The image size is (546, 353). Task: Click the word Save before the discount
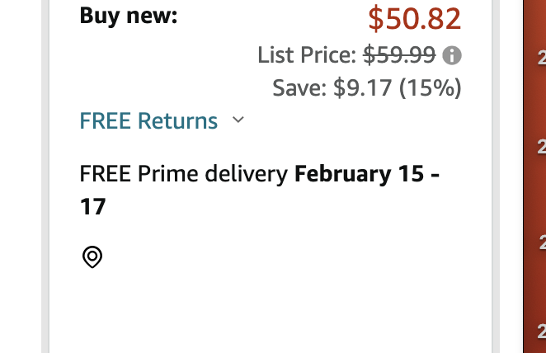click(299, 87)
